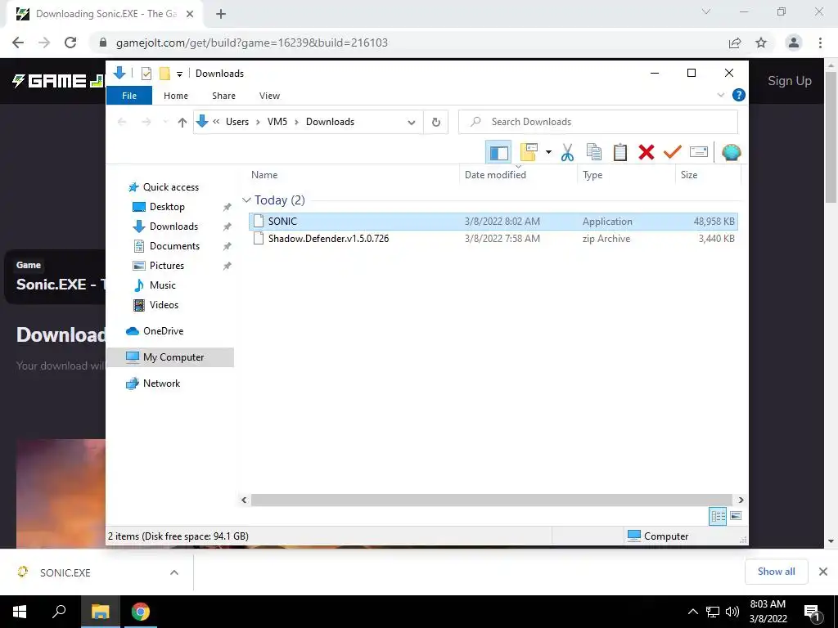This screenshot has width=838, height=628.
Task: Click the Paste clipboard icon
Action: point(620,153)
